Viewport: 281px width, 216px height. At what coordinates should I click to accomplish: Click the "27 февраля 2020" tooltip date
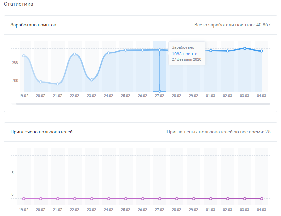187,60
